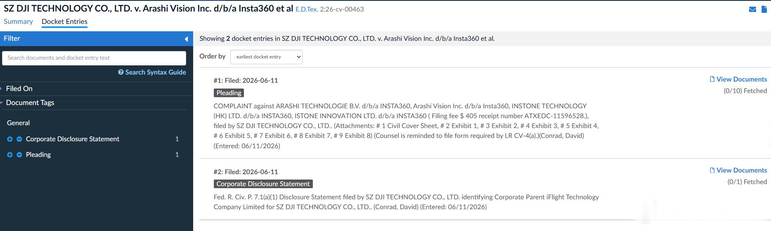771x231 pixels.
Task: Click the Search Syntax Guide help icon
Action: [x=121, y=72]
